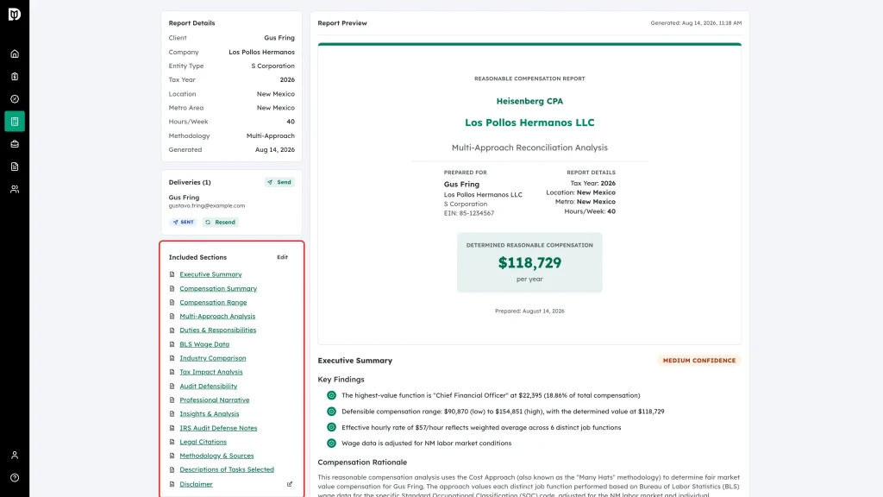Go to BLS Wage Data section
Image resolution: width=883 pixels, height=497 pixels.
click(204, 344)
